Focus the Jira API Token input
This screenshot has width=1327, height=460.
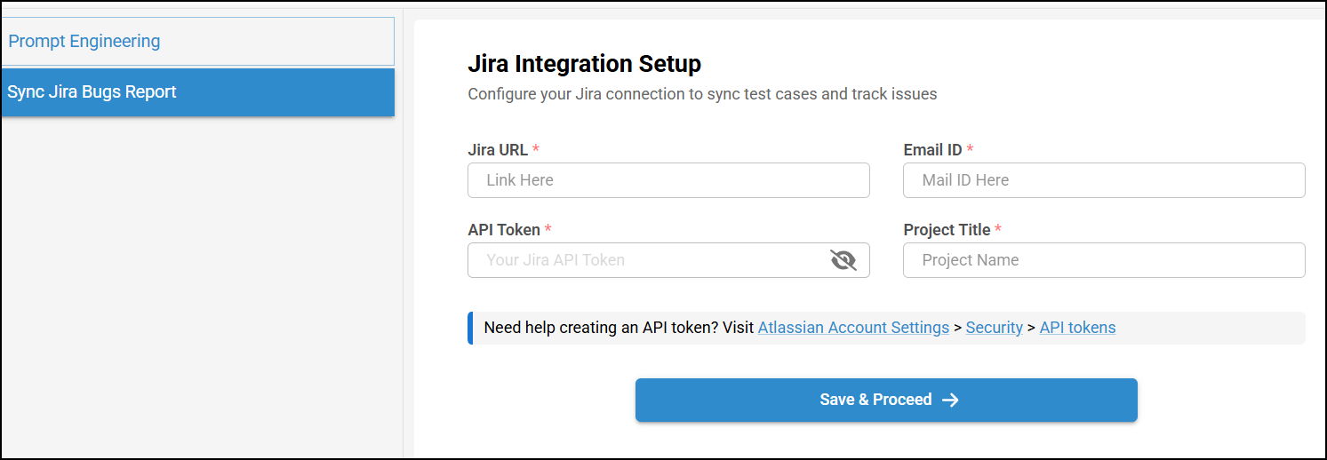[x=644, y=260]
